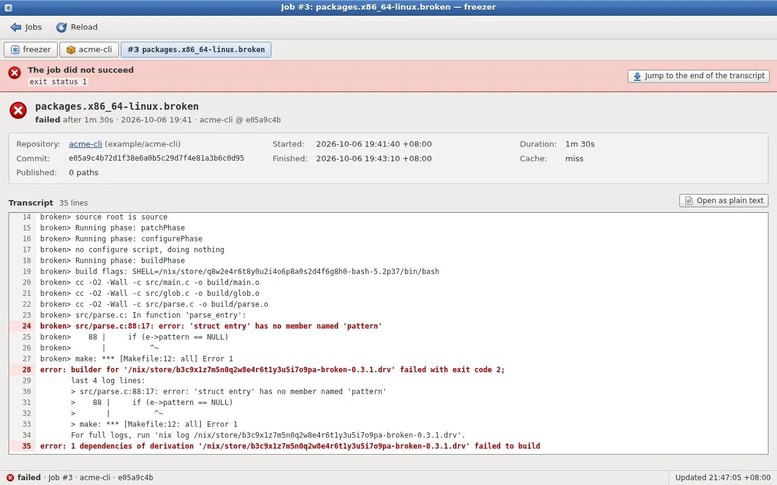
Task: Click 'Updated 21:47:05 +08:00' in the status bar
Action: point(723,478)
